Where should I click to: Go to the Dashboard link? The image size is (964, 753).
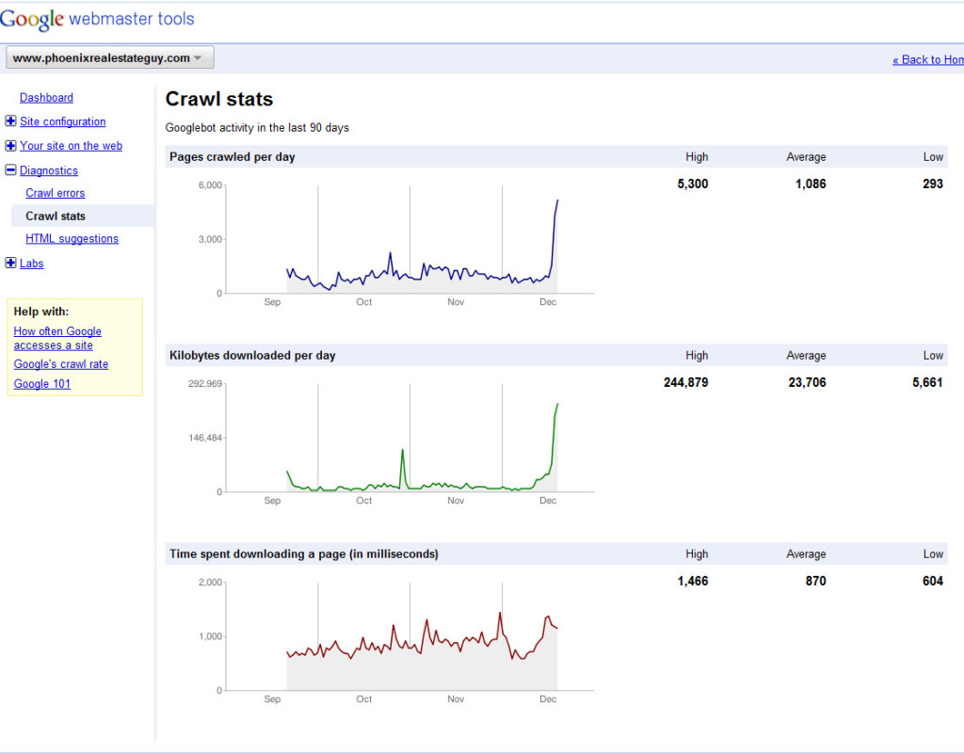(x=46, y=98)
